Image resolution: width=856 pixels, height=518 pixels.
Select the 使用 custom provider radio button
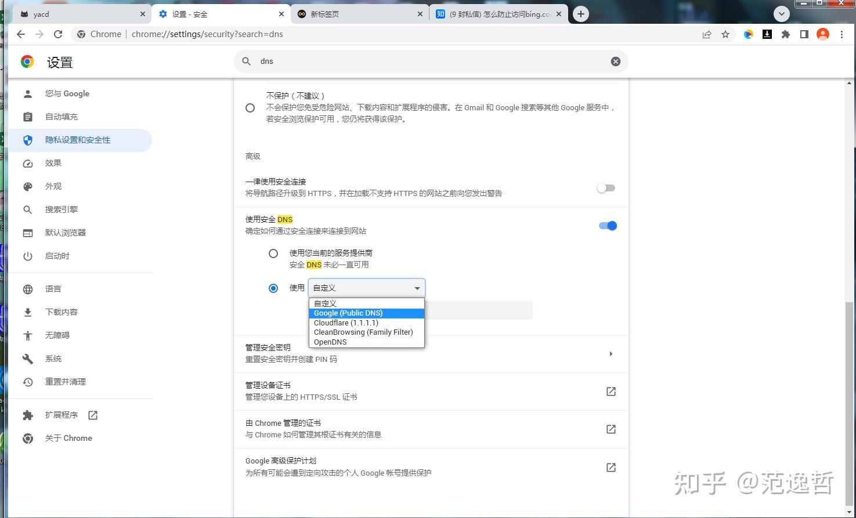(273, 288)
